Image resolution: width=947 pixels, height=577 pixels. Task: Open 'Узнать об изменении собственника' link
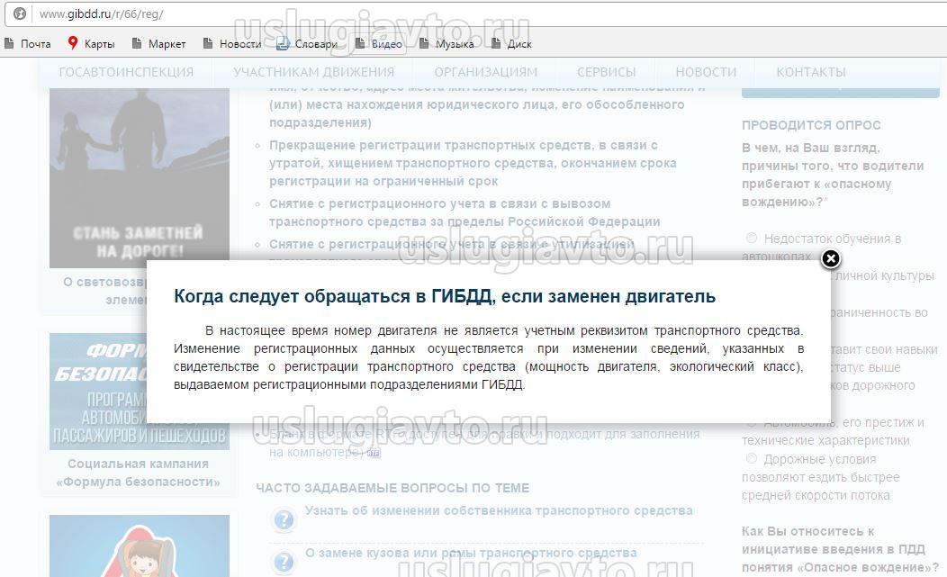[x=499, y=510]
